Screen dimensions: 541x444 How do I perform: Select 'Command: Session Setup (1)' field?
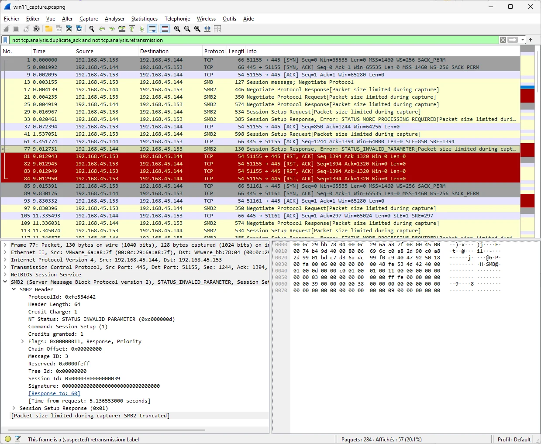pyautogui.click(x=68, y=327)
